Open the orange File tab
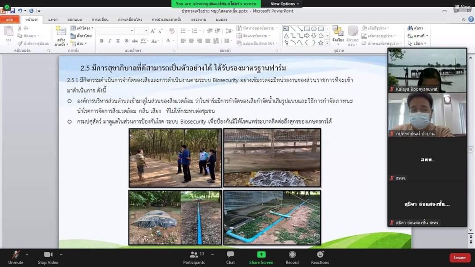The height and width of the screenshot is (267, 475). 9,19
